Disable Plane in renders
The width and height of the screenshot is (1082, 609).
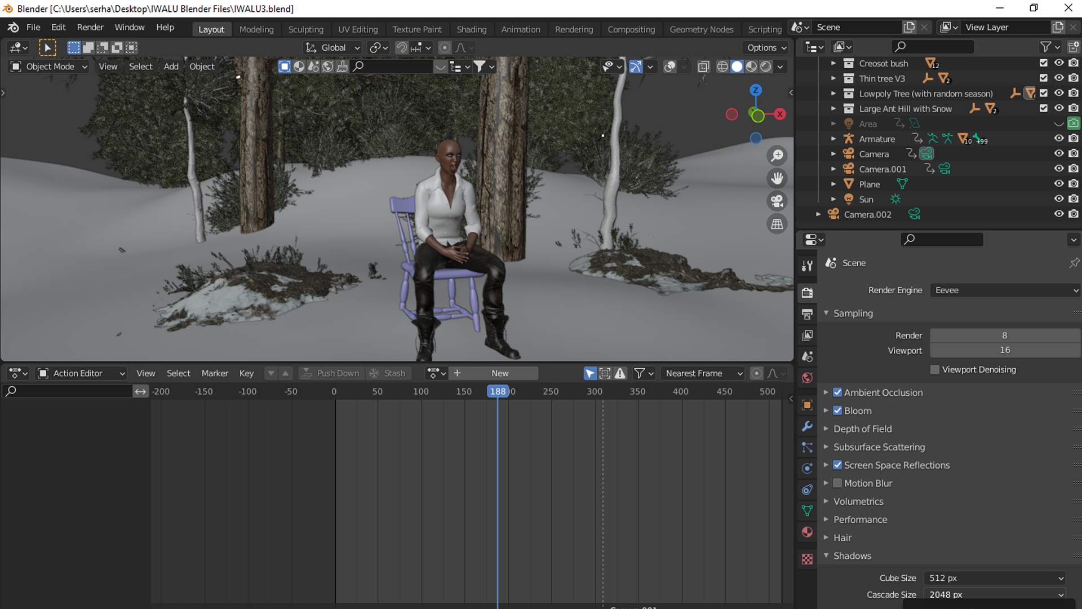(1074, 184)
